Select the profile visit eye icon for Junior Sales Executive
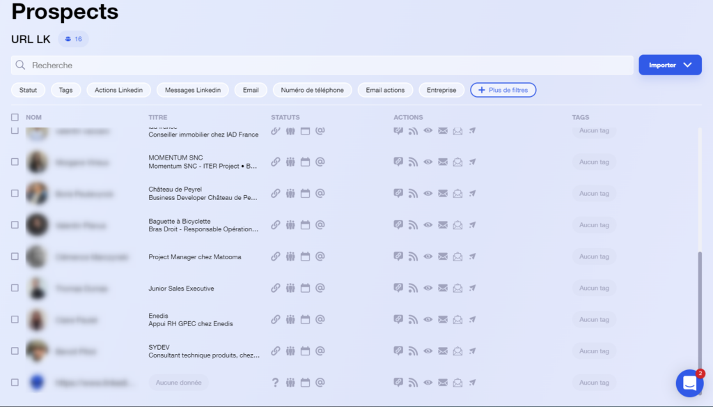The height and width of the screenshot is (407, 713). [428, 288]
